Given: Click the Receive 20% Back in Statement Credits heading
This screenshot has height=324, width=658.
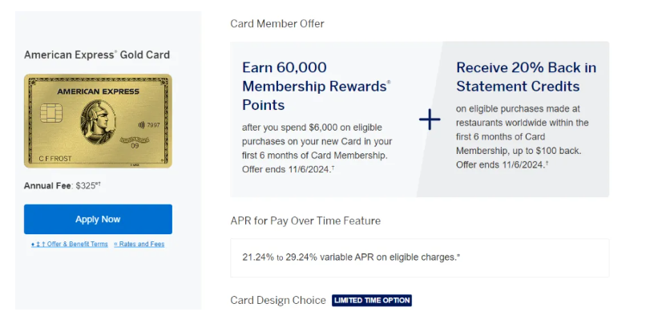Looking at the screenshot, I should (x=526, y=77).
